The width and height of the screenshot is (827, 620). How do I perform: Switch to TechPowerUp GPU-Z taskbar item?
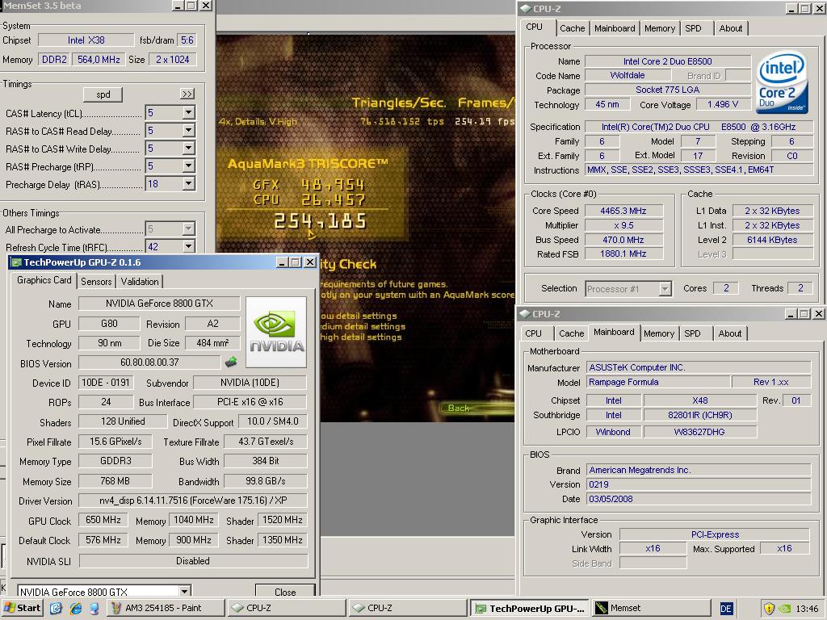[x=530, y=609]
